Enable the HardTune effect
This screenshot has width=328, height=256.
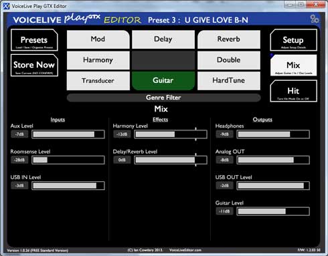click(229, 81)
